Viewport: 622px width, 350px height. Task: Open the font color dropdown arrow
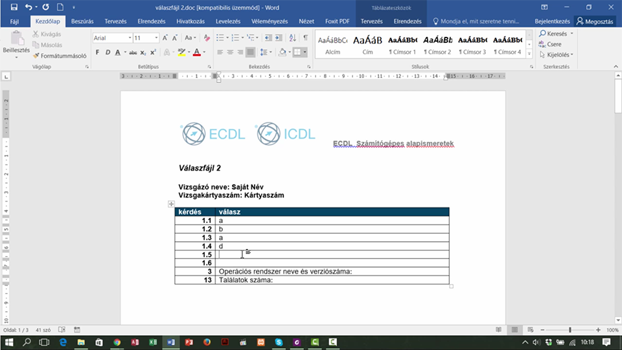tap(204, 52)
